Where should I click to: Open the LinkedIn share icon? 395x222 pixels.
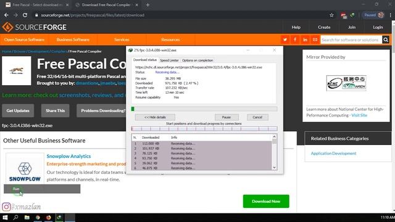(x=305, y=39)
